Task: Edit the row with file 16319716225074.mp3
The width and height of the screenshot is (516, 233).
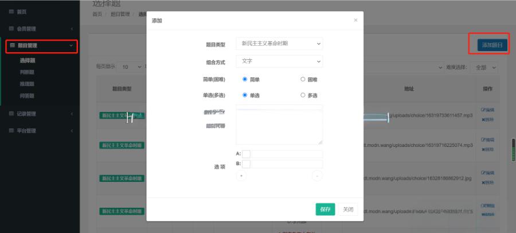Action: (x=488, y=139)
